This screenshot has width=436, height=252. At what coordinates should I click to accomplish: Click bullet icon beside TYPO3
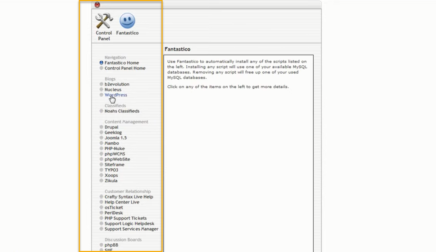click(x=101, y=170)
